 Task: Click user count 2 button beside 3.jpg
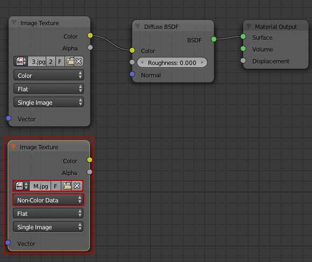click(51, 61)
